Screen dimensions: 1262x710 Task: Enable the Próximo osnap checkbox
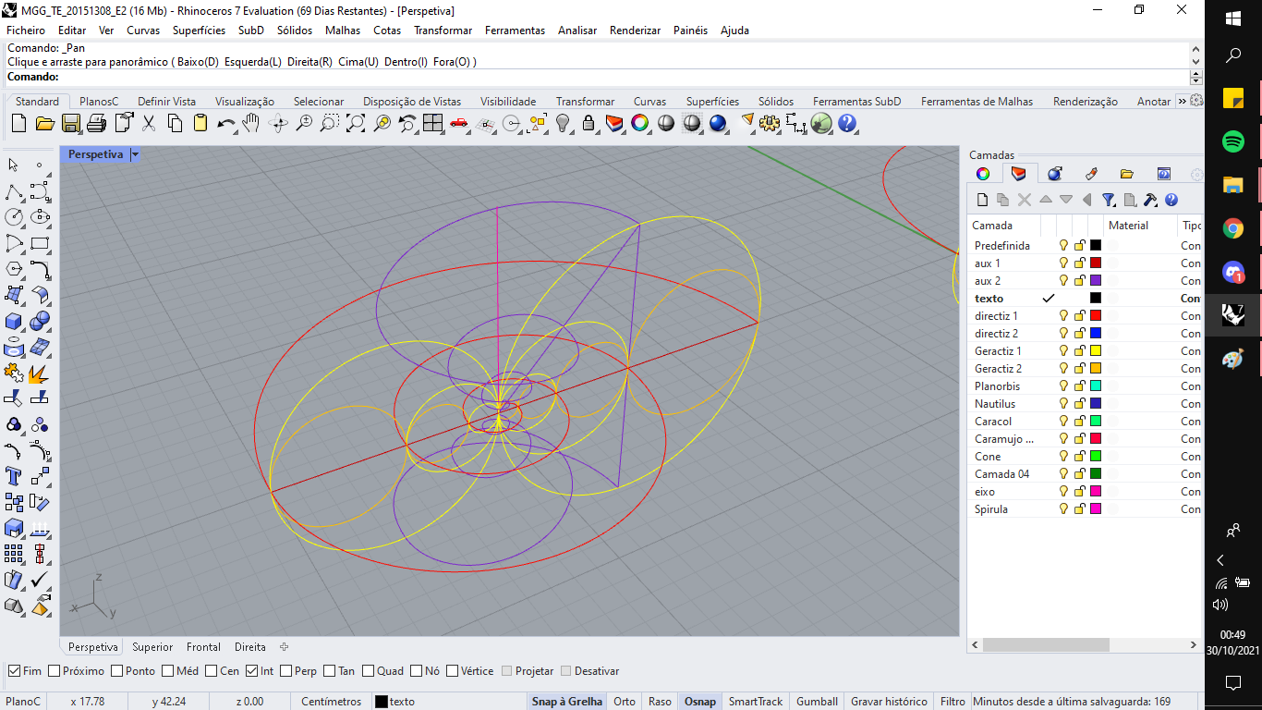[55, 671]
